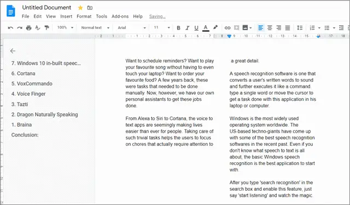Viewport: 350px width, 205px height.
Task: Open the text color picker
Action: pos(206,28)
